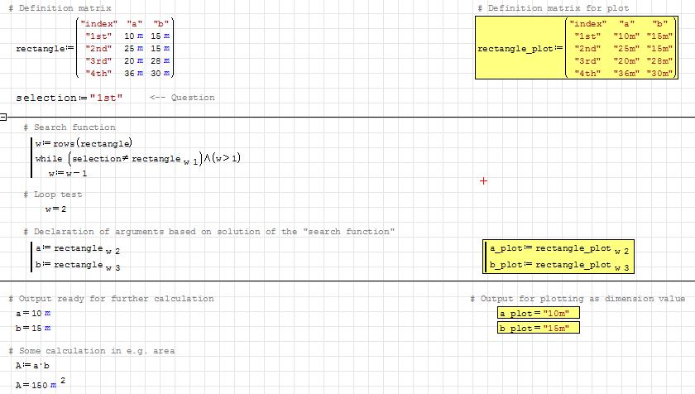The height and width of the screenshot is (394, 695).
Task: Click the while loop condition line
Action: click(x=137, y=159)
